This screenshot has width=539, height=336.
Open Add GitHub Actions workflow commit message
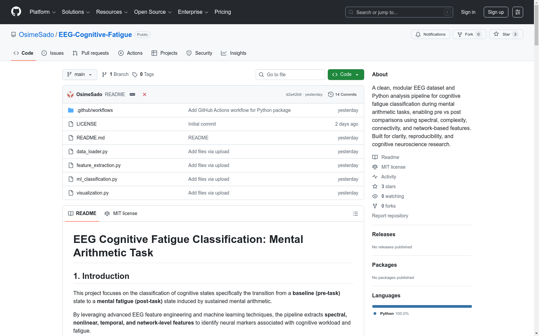[x=240, y=110]
